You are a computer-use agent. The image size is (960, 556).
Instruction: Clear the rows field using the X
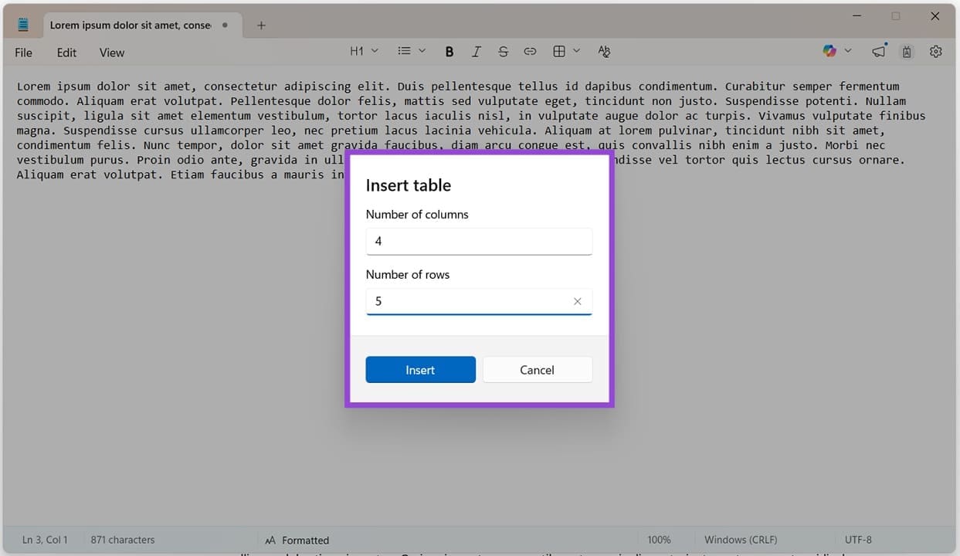[x=577, y=301]
